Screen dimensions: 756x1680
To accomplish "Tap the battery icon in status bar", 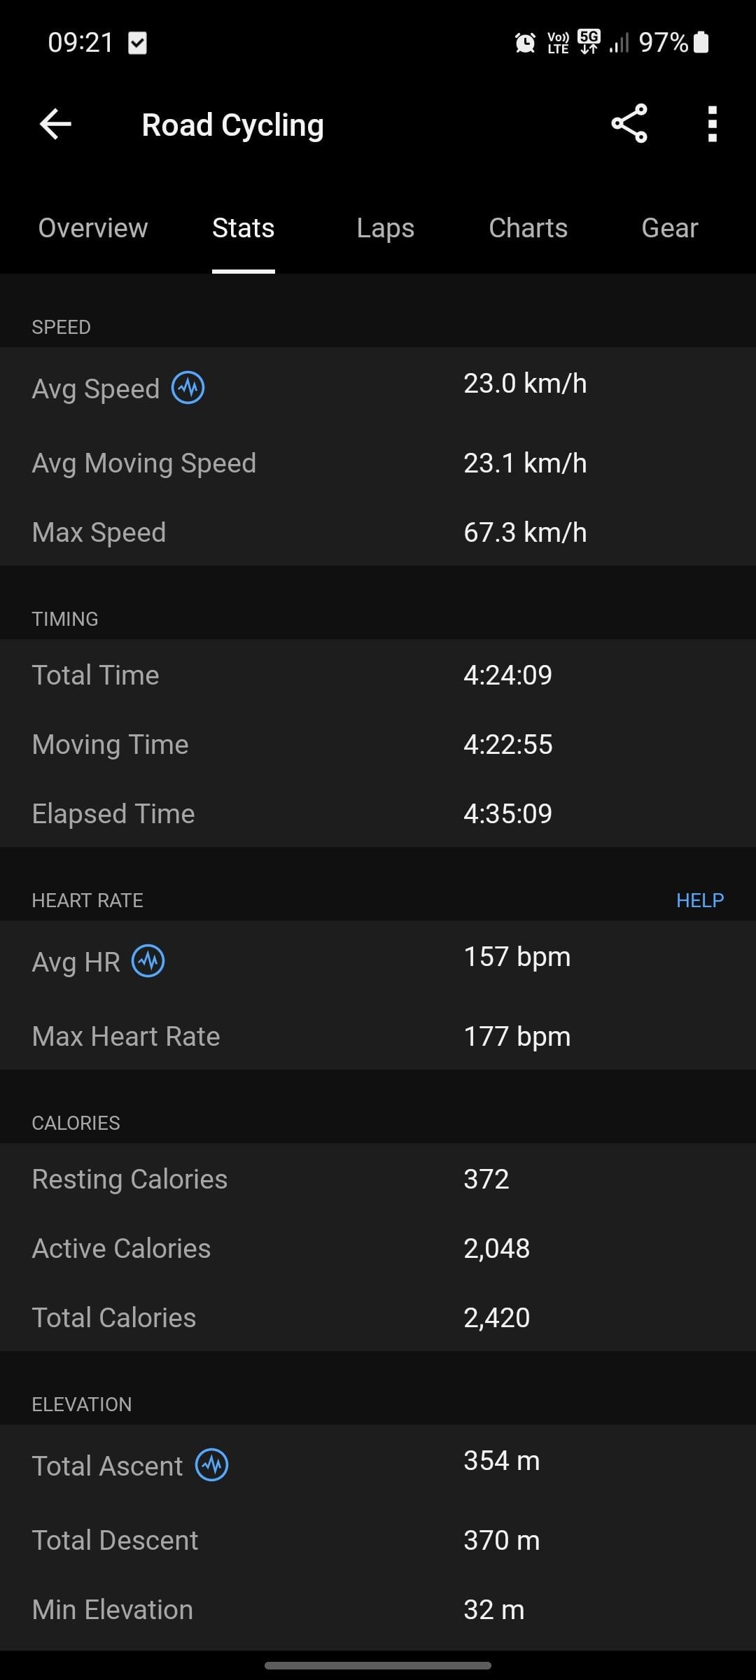I will point(701,42).
